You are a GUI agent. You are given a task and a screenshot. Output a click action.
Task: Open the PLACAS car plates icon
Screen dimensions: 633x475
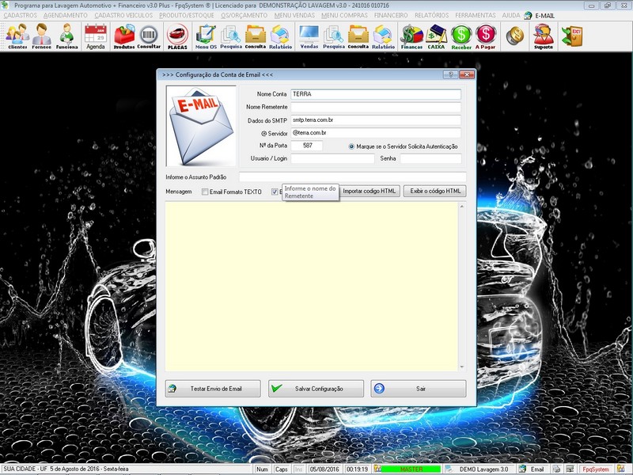(x=177, y=36)
